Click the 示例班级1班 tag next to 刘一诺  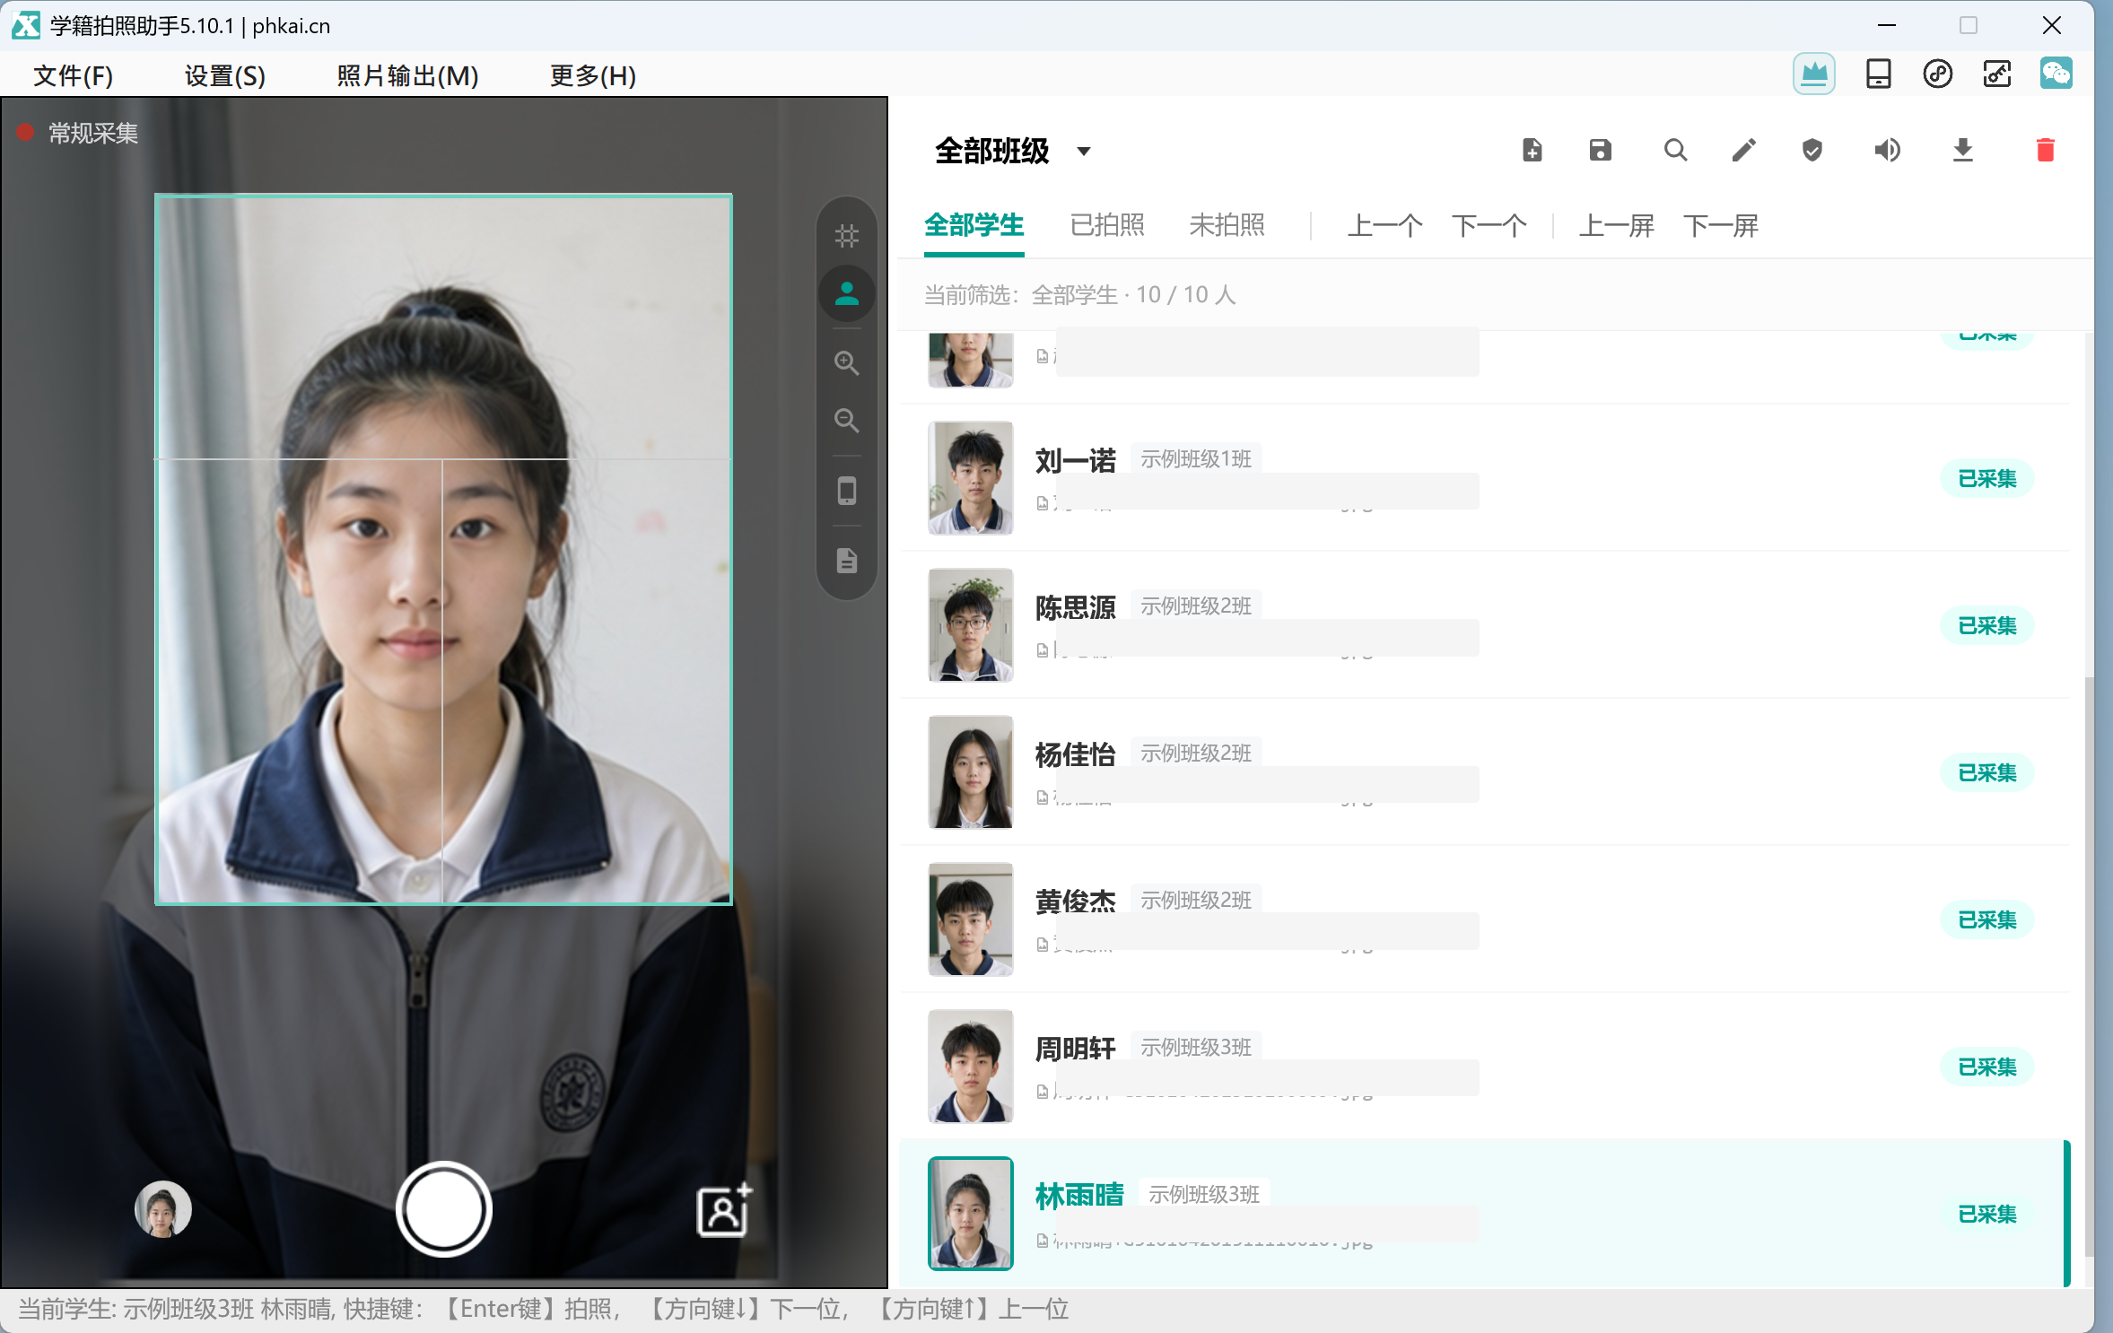(x=1195, y=459)
